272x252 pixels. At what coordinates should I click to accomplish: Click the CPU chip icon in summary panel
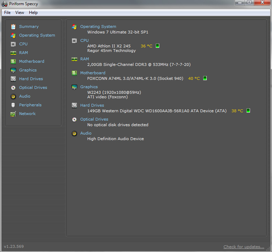tap(74, 41)
